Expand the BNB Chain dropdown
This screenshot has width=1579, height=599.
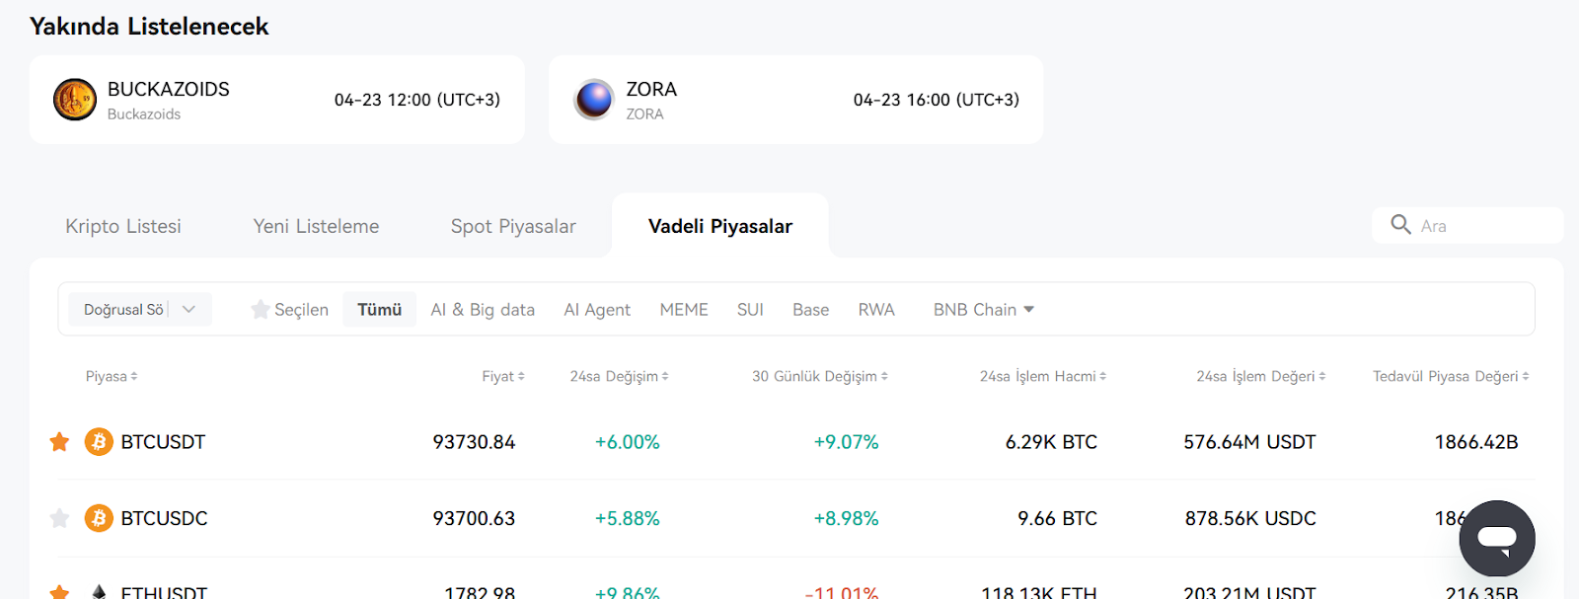[x=984, y=310]
